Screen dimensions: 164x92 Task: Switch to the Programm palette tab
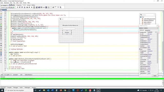[19, 5]
